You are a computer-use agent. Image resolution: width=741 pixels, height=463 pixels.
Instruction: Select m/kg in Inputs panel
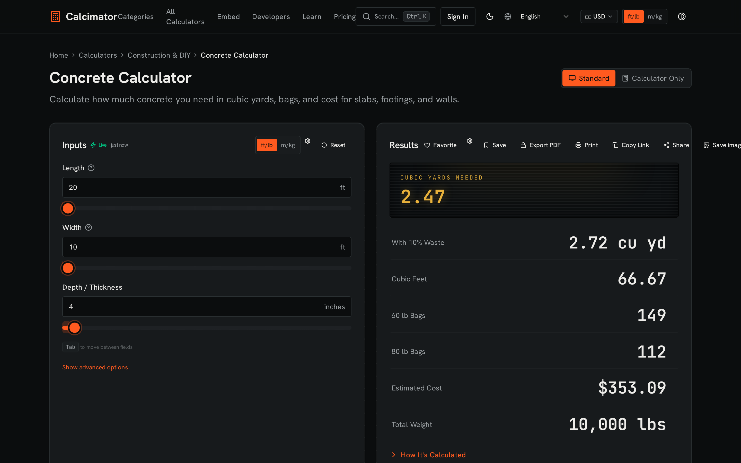tap(288, 145)
